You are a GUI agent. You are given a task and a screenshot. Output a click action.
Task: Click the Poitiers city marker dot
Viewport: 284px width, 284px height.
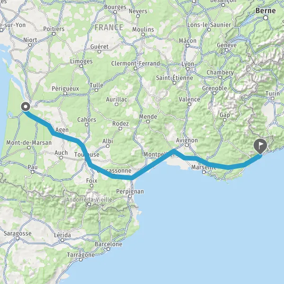point(53,34)
